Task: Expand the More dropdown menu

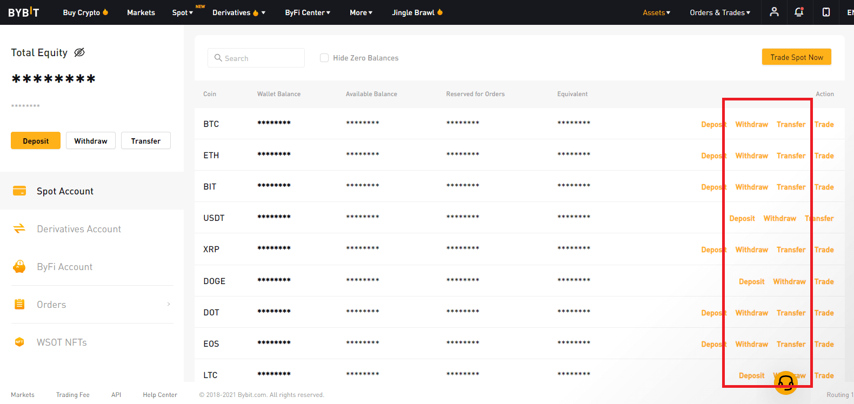Action: point(361,12)
